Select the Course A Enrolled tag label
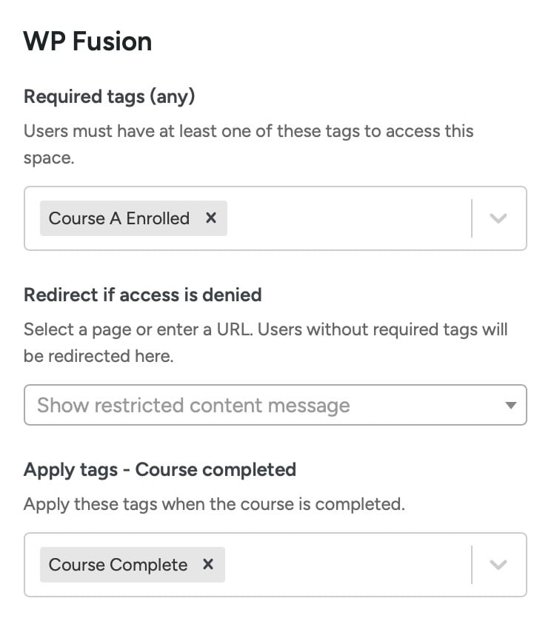554x641 pixels. pyautogui.click(x=119, y=218)
